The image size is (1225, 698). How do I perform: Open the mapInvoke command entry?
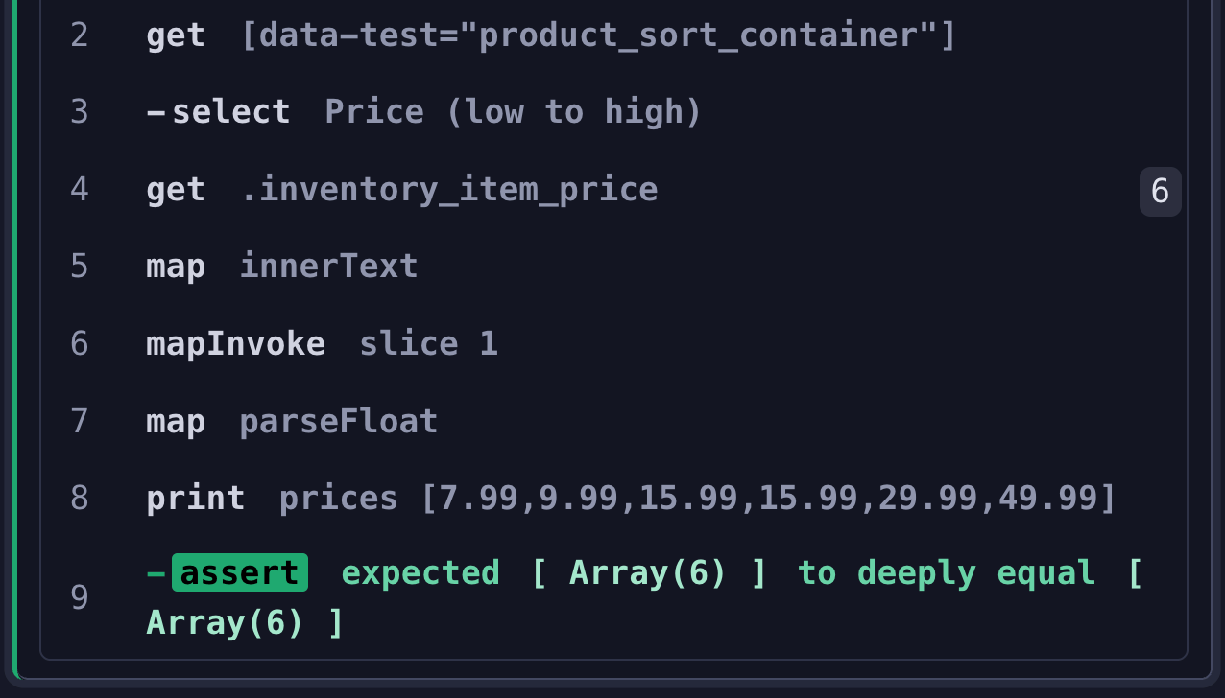pyautogui.click(x=235, y=343)
